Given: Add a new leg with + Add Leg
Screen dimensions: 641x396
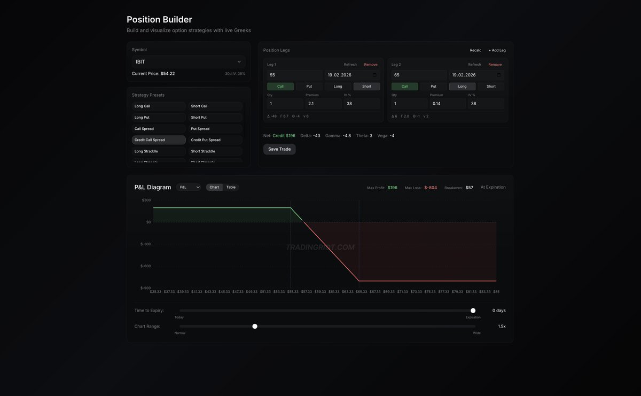Looking at the screenshot, I should (x=497, y=50).
